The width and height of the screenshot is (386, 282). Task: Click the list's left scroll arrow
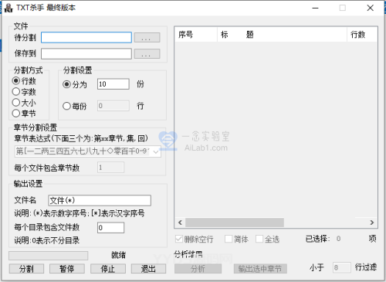pos(180,223)
